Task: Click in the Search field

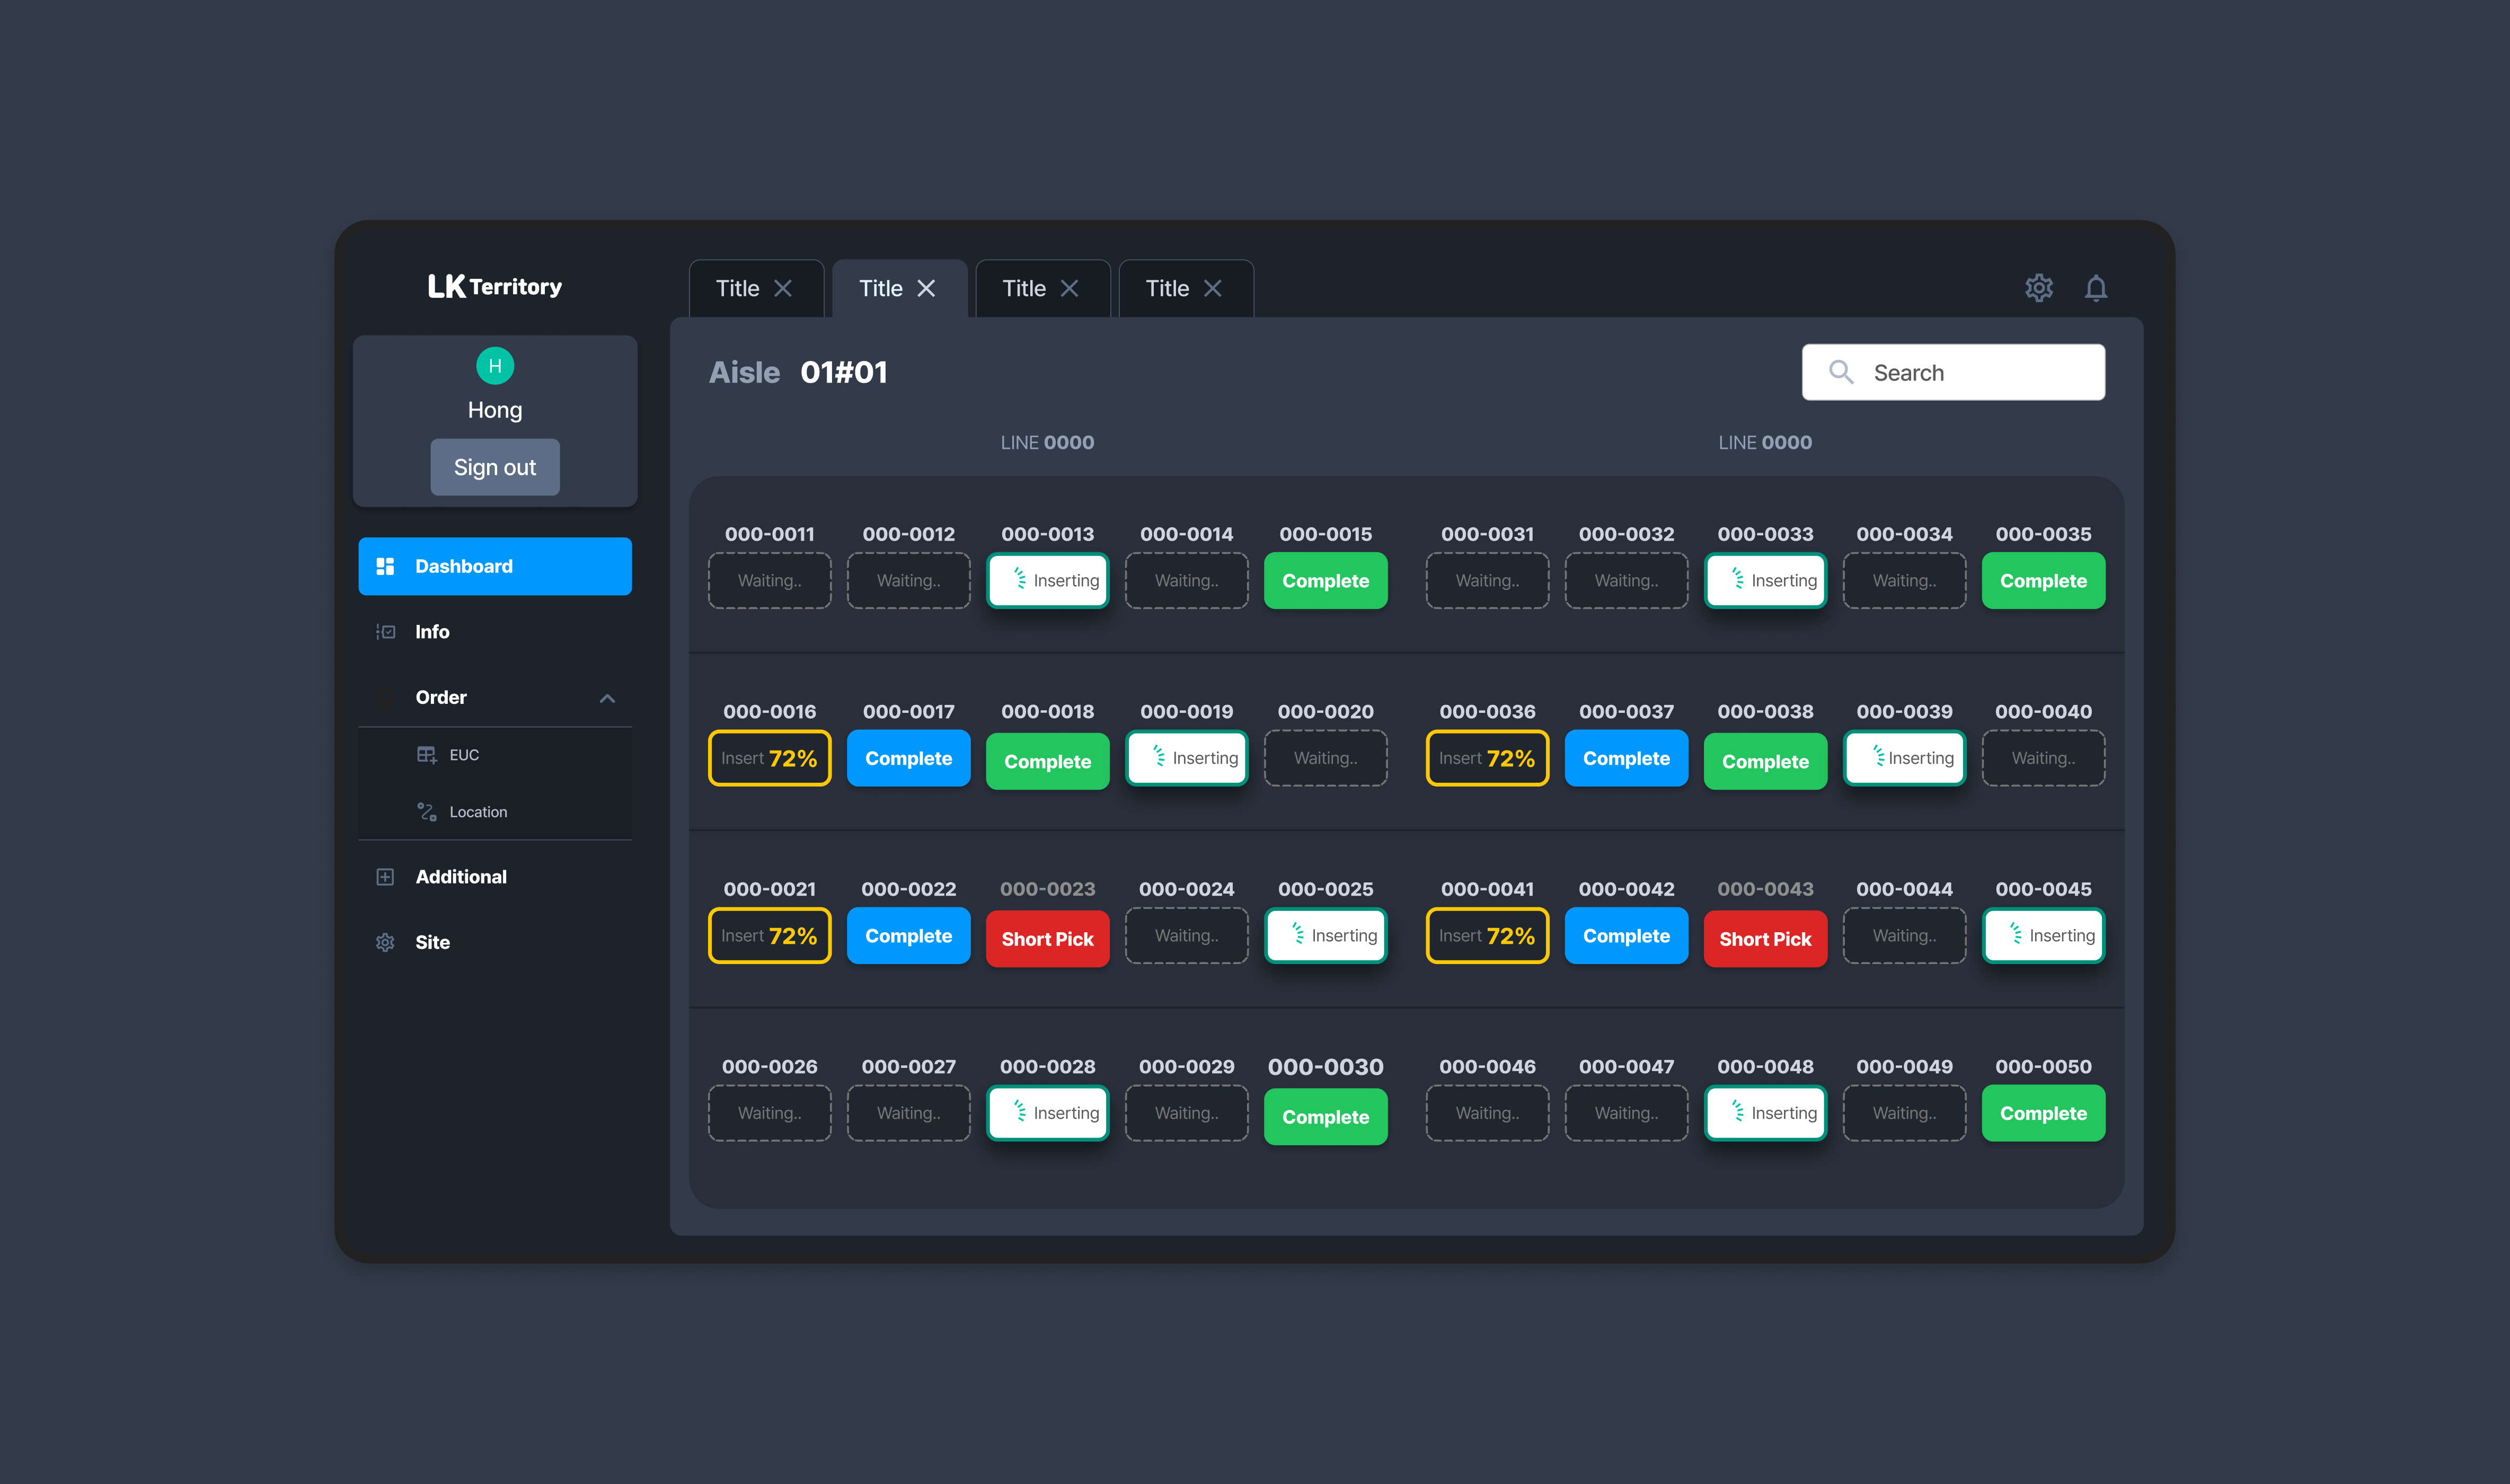Action: pyautogui.click(x=1953, y=372)
